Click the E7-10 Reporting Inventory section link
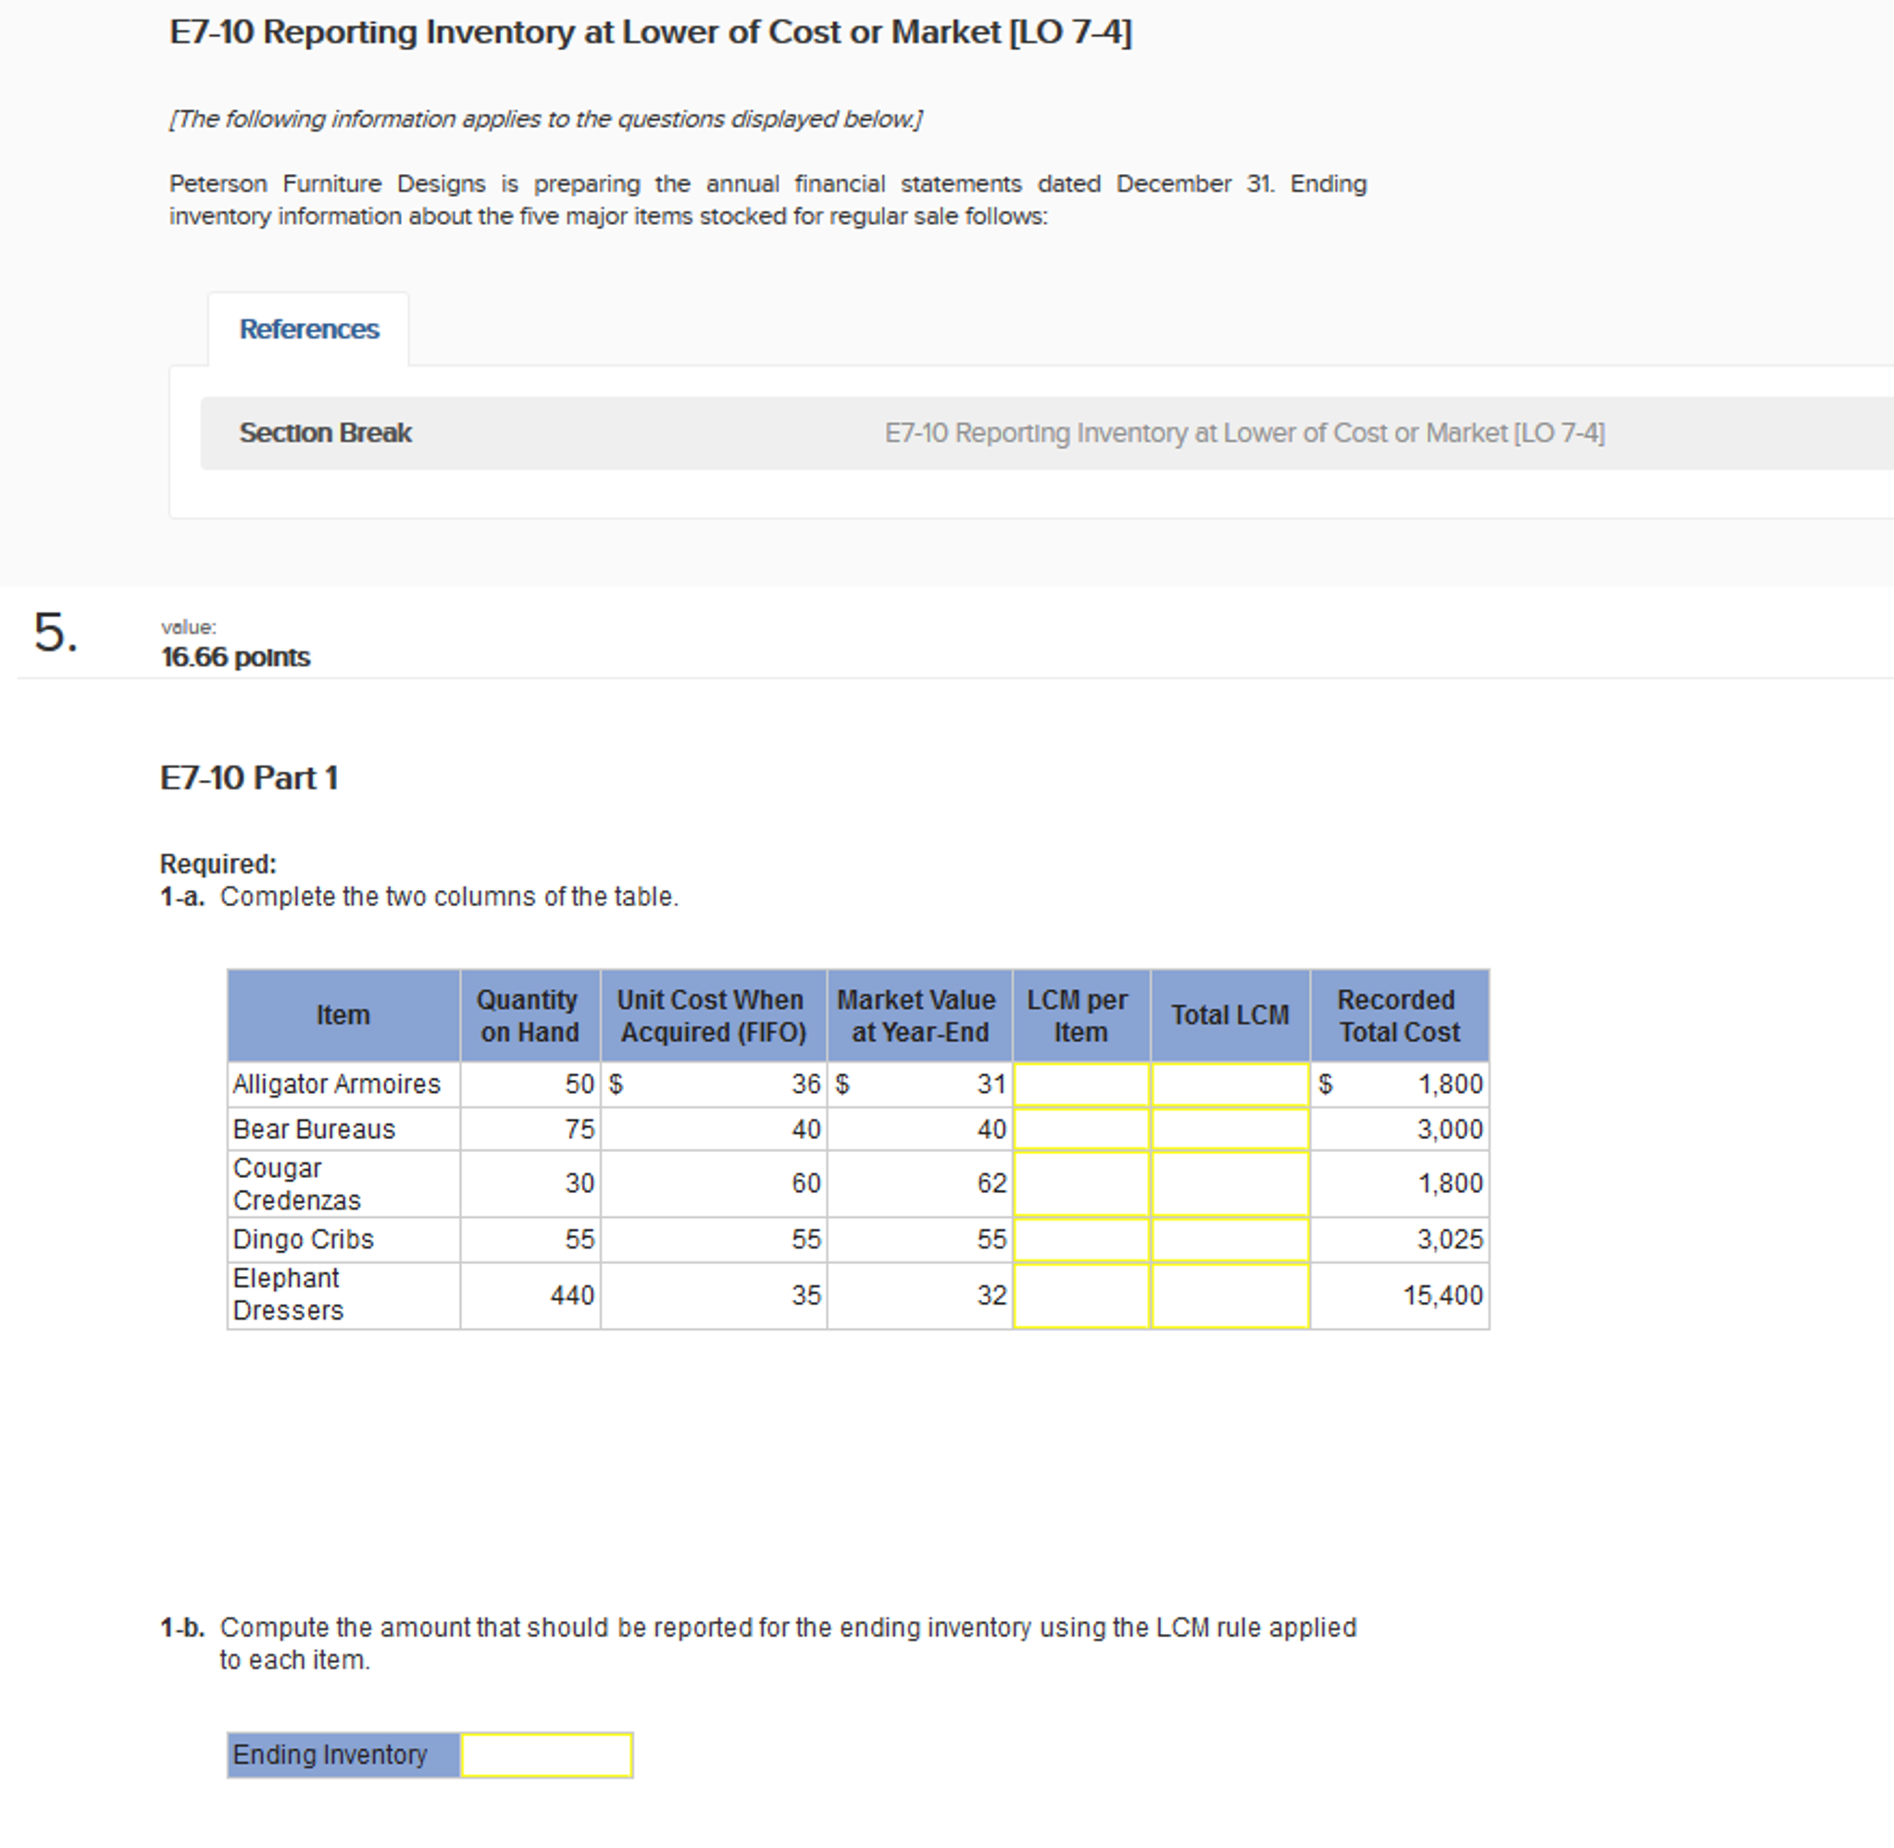Image resolution: width=1894 pixels, height=1848 pixels. point(1243,433)
